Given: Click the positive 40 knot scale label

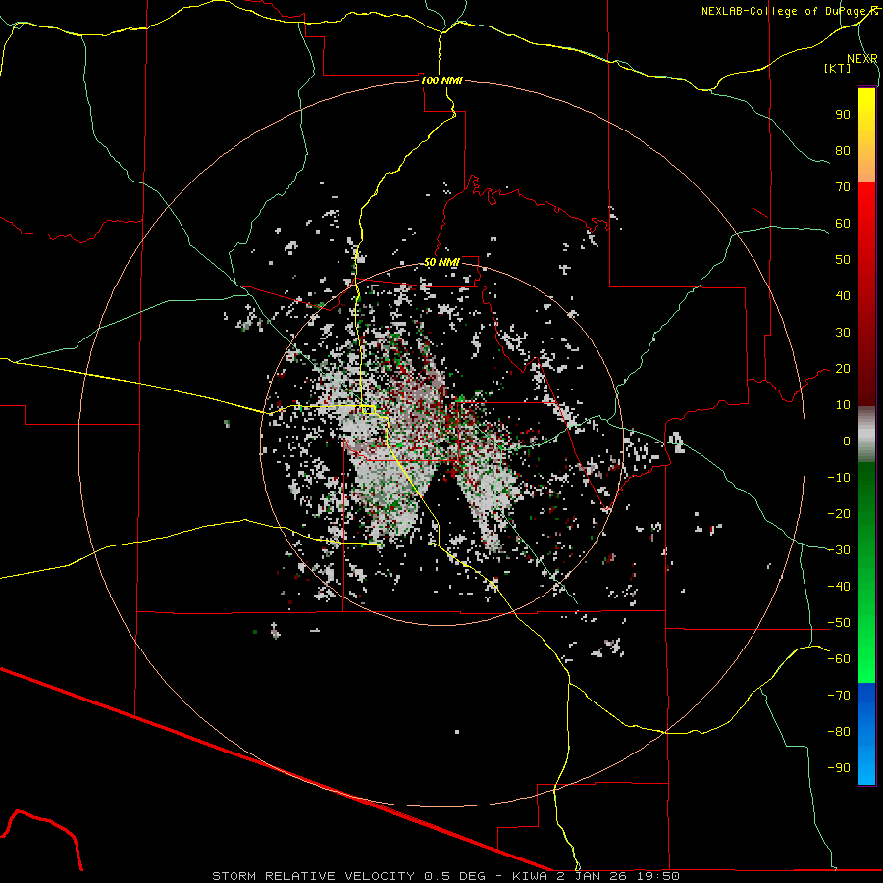Looking at the screenshot, I should pos(843,295).
